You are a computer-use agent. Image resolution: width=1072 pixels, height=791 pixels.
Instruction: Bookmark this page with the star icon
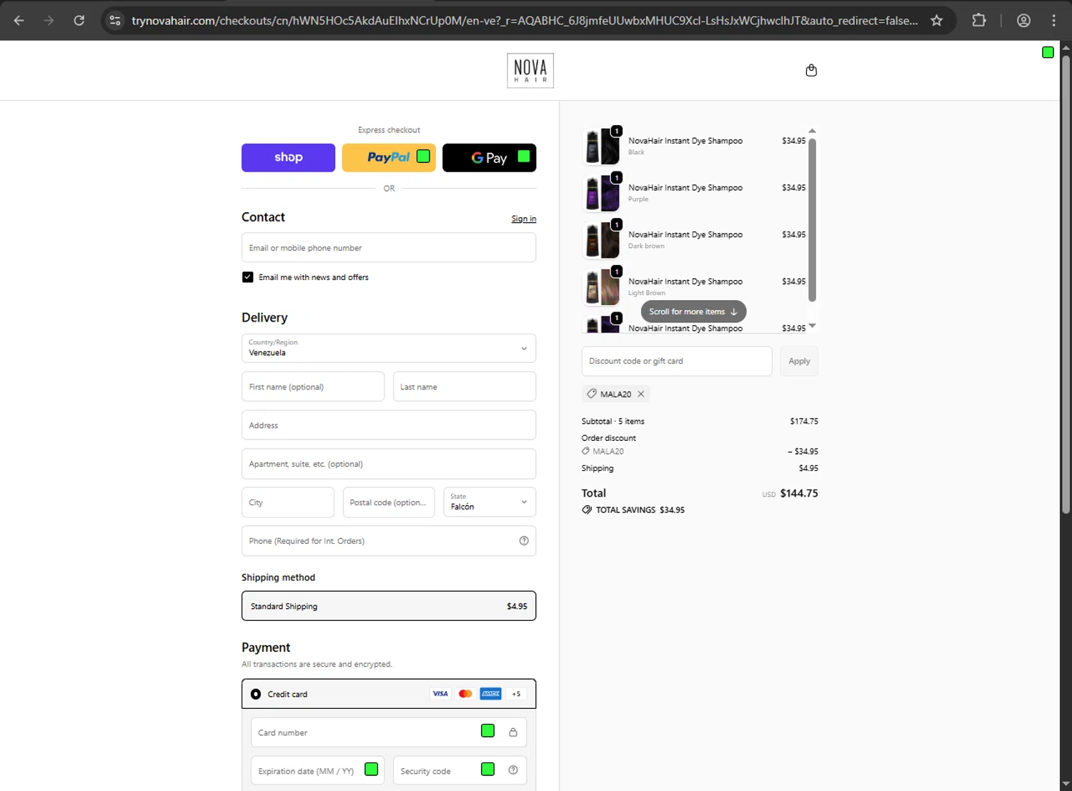pyautogui.click(x=936, y=21)
